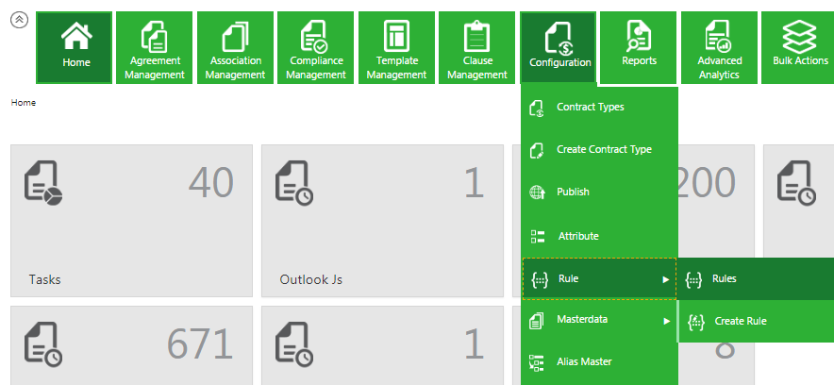Select Publish in the Configuration menu

coord(573,192)
